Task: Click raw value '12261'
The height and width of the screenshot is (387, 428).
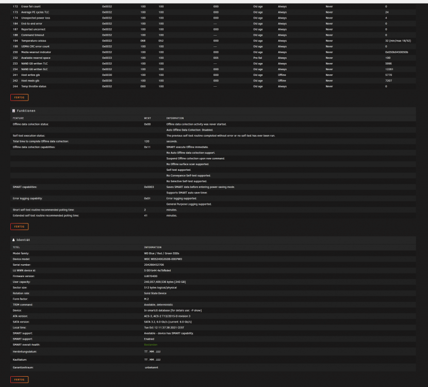Action: coord(389,70)
